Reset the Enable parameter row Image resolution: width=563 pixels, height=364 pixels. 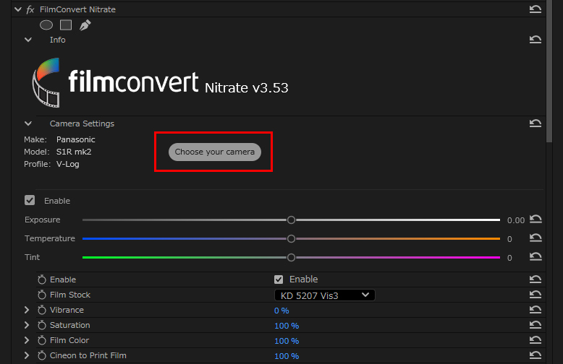(x=535, y=279)
